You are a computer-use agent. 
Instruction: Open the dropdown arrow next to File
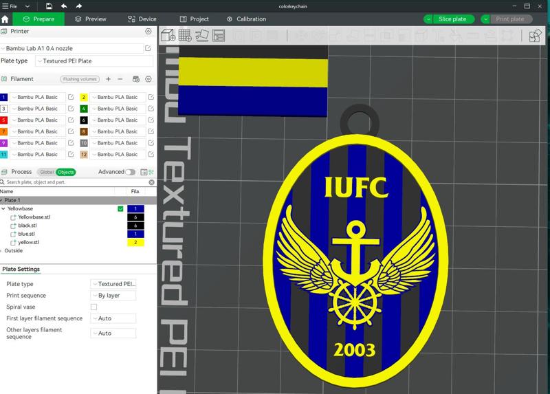tap(27, 6)
